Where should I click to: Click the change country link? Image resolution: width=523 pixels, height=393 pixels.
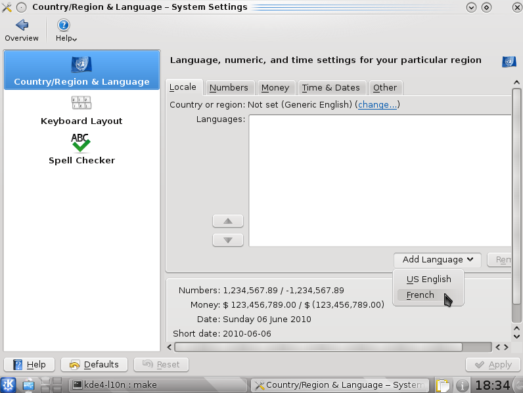pos(377,105)
